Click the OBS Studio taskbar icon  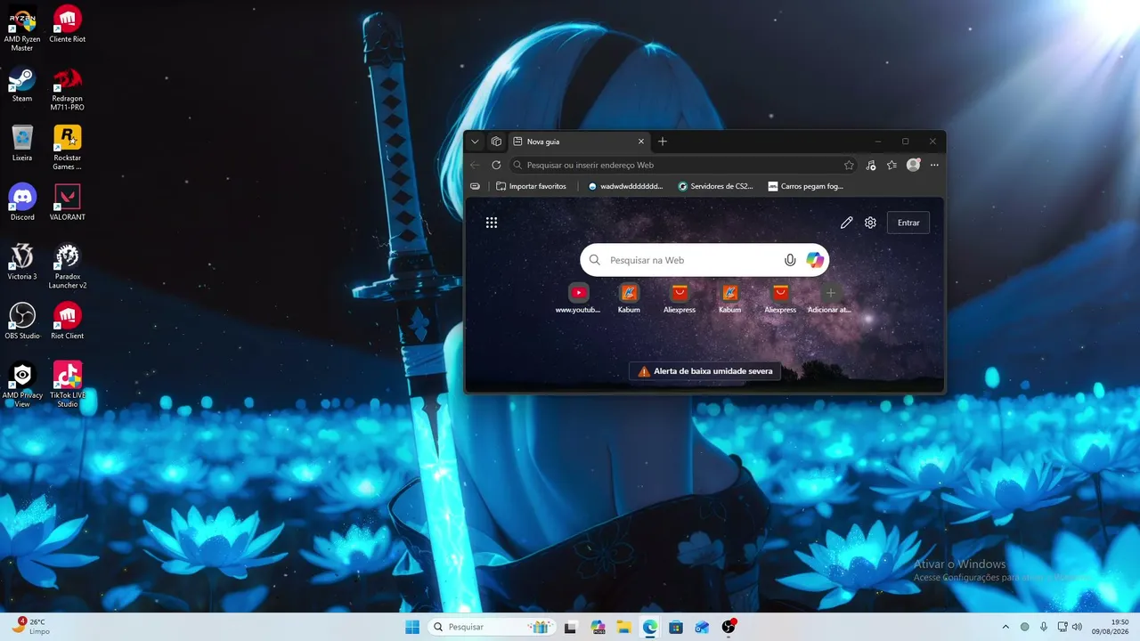pyautogui.click(x=729, y=627)
